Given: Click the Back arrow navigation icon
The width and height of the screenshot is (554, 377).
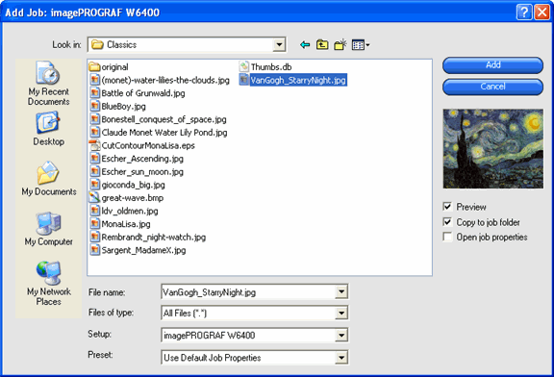Looking at the screenshot, I should [305, 45].
